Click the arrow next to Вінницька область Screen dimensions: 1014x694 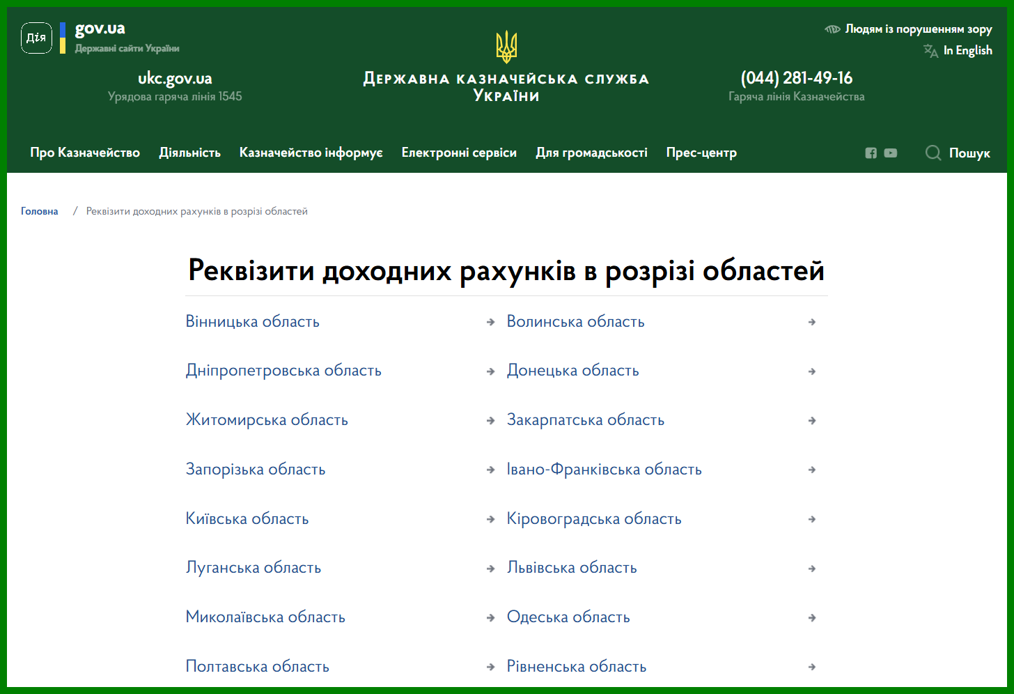(490, 323)
